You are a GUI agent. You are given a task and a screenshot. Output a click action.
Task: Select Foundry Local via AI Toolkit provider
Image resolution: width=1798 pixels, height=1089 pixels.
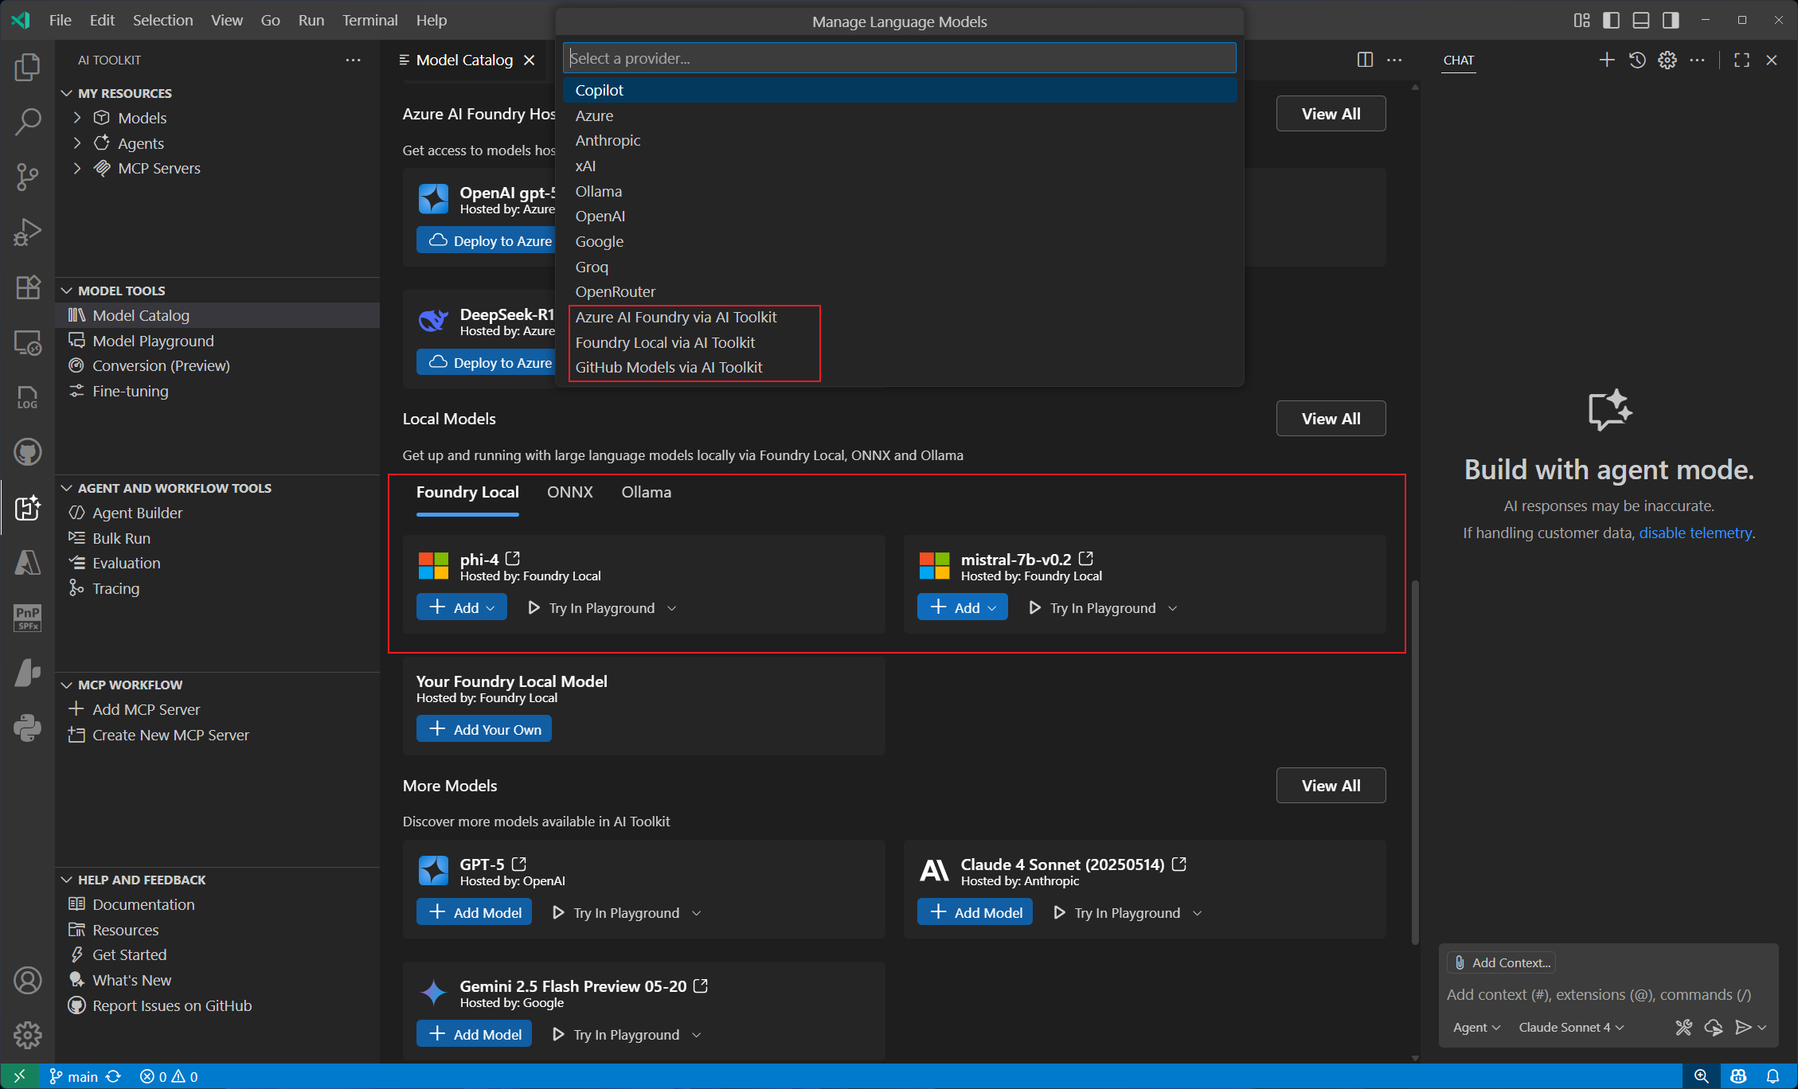[x=900, y=342]
